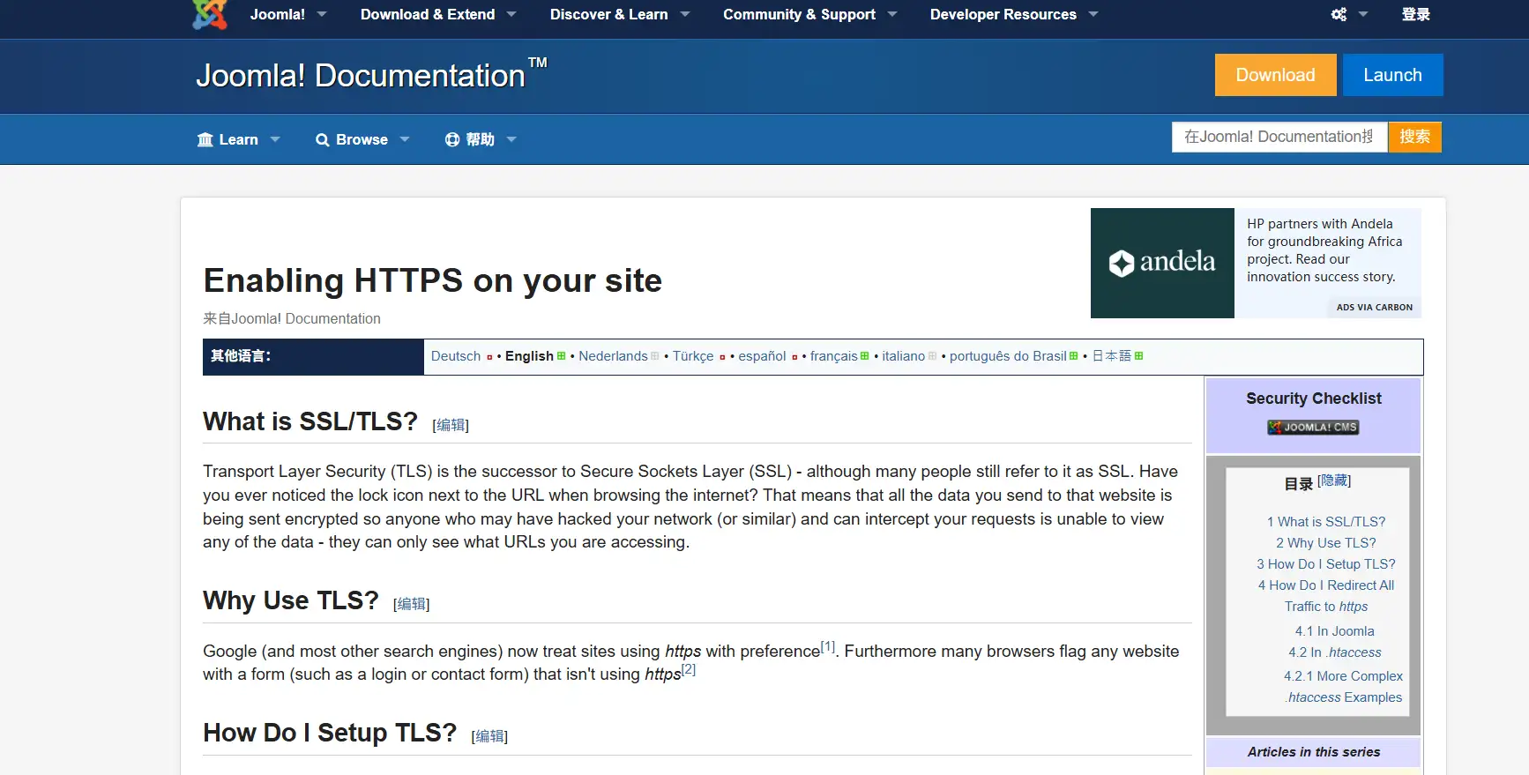
Task: Click the Browse magnifier icon
Action: pyautogui.click(x=323, y=139)
